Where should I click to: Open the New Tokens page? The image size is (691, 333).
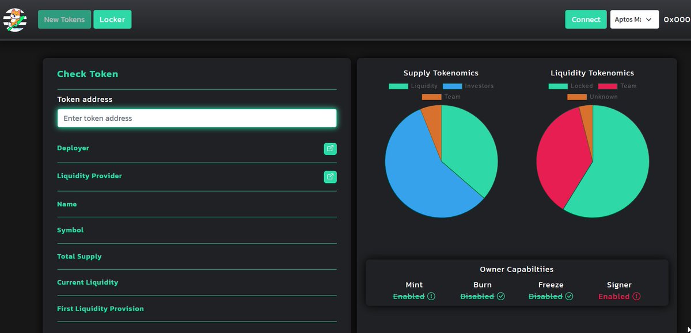[x=64, y=20]
